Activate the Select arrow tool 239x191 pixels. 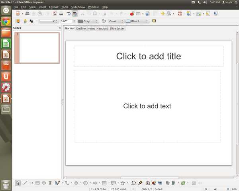coord(18,183)
